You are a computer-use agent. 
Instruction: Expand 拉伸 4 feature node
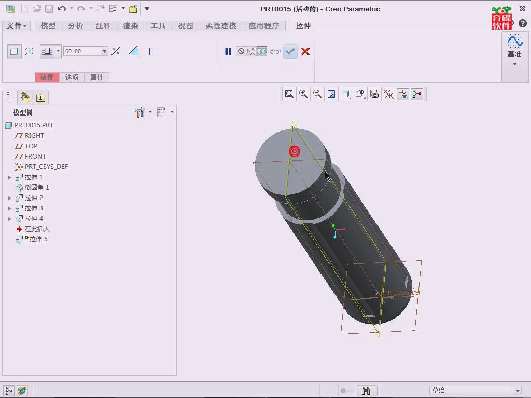click(x=9, y=219)
